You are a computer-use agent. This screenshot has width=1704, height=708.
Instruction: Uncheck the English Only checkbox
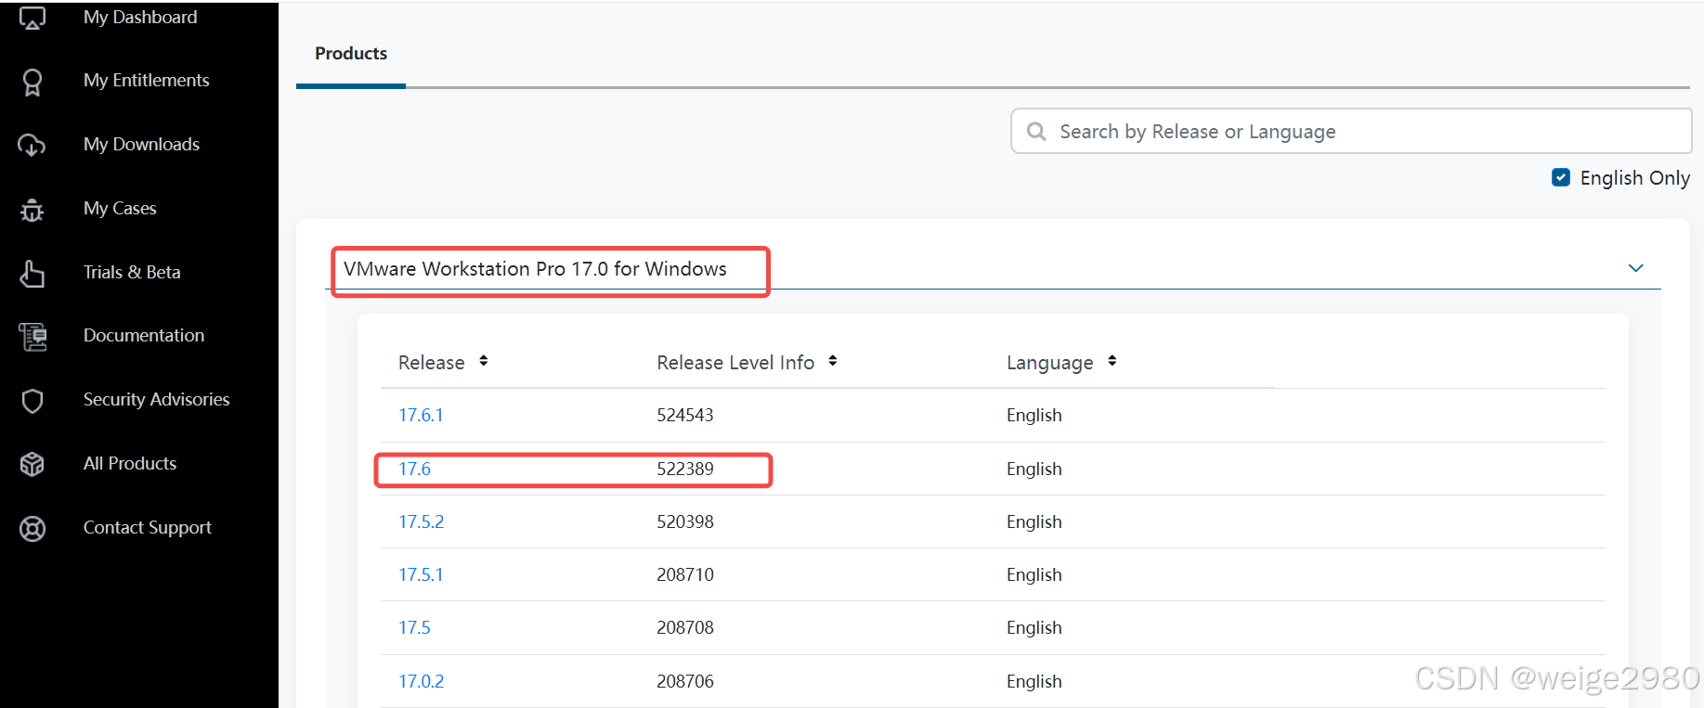click(x=1561, y=177)
